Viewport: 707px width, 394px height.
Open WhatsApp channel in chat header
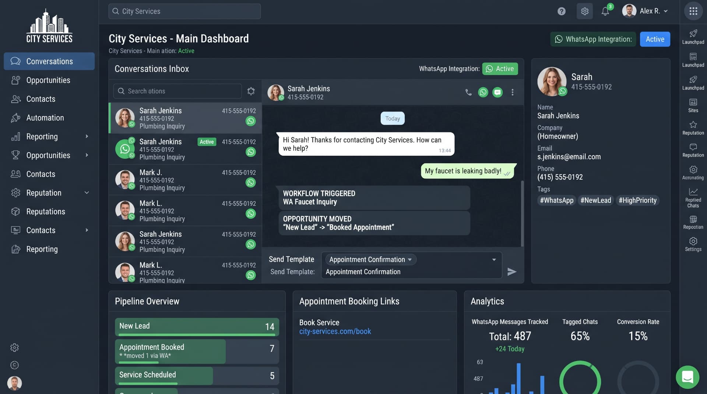483,92
